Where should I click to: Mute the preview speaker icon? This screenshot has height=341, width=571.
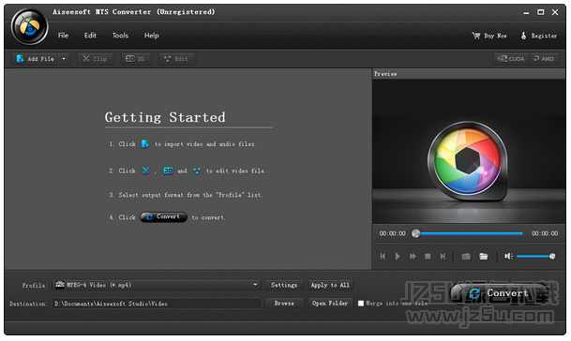click(x=508, y=256)
